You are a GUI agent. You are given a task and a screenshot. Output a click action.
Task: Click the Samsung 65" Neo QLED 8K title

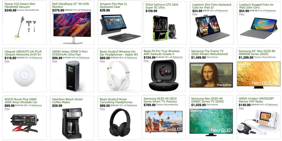[x=257, y=53]
